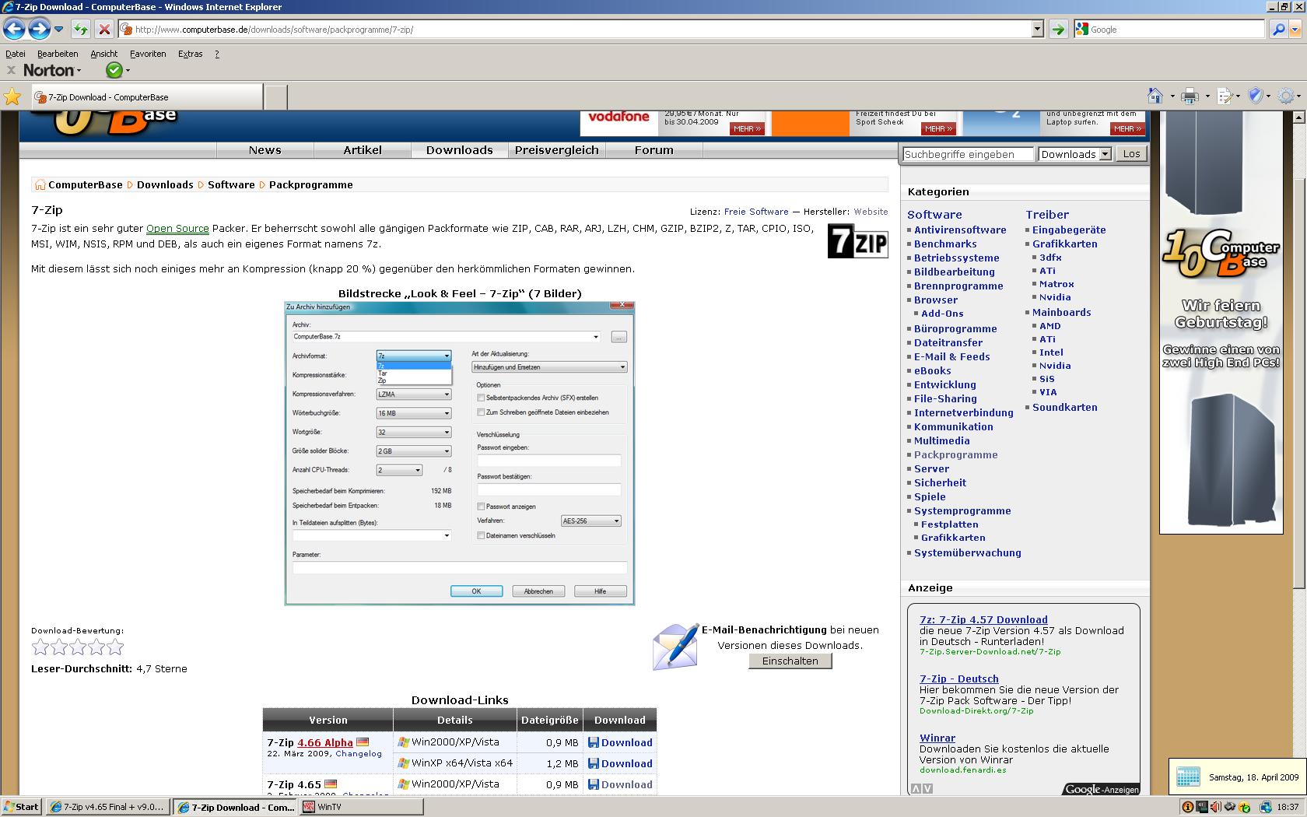Open the Extras menu
Screen dimensions: 1307x817
point(190,54)
